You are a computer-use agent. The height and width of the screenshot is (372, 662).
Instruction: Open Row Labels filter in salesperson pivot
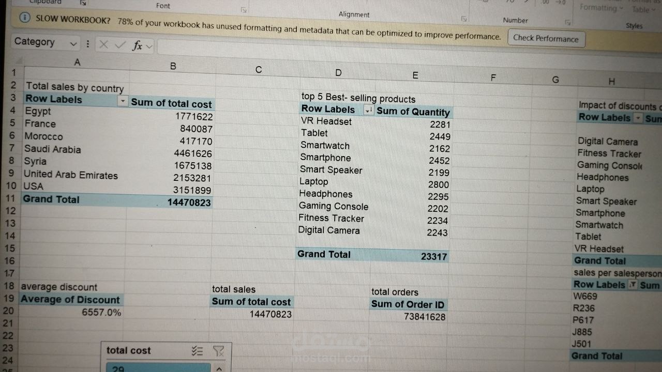coord(633,285)
